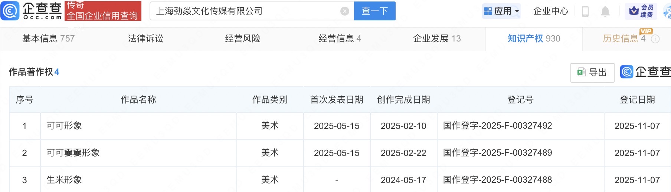Open the mobile app phone icon
The width and height of the screenshot is (671, 192).
[x=585, y=11]
